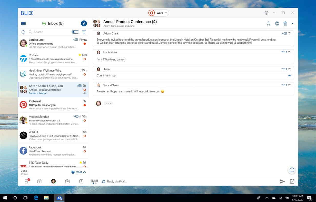Expand Jane's message in thread
316x202 pixels.
(x=193, y=69)
